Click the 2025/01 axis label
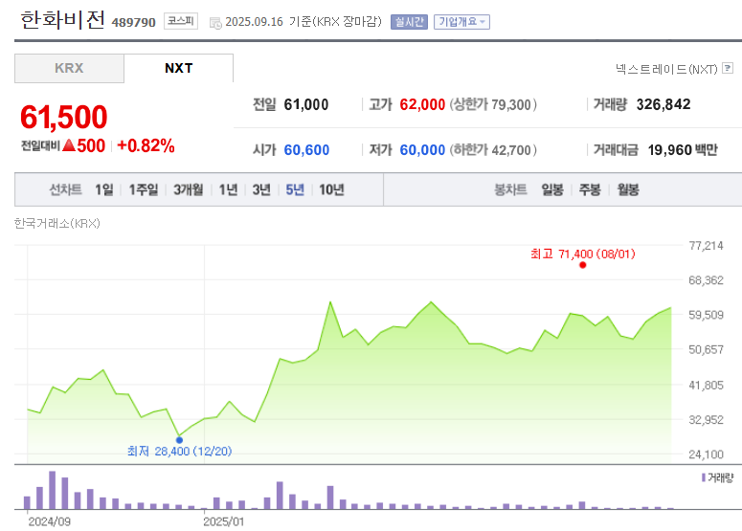The image size is (742, 531). pyautogui.click(x=224, y=521)
